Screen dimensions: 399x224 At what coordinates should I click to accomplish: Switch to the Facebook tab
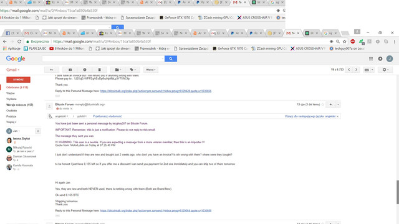pos(12,33)
